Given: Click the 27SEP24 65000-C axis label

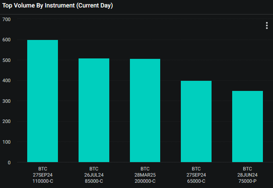Looking at the screenshot, I should tap(196, 175).
